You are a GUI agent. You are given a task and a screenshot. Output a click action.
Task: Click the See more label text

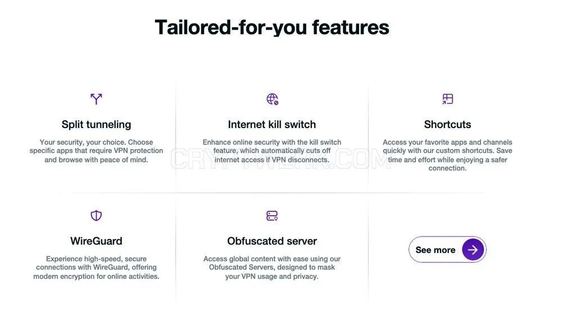point(435,250)
